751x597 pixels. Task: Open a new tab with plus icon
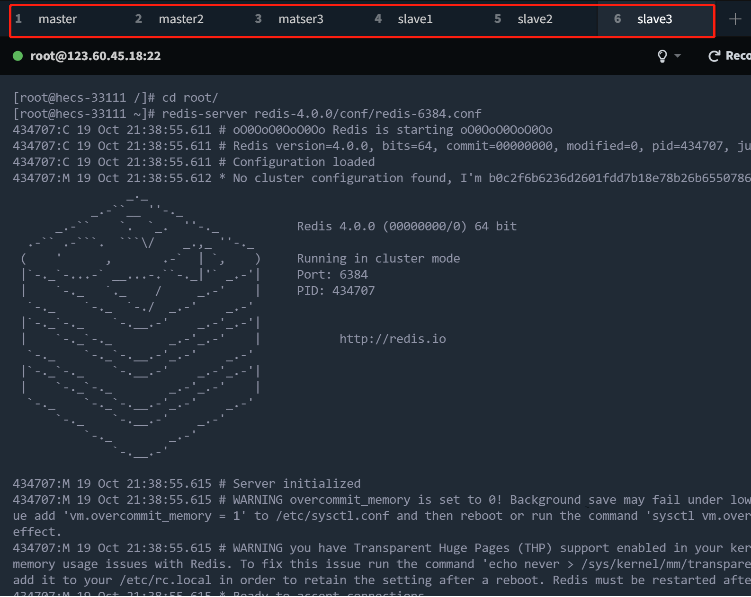735,19
